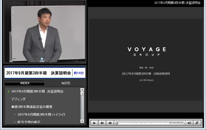Click the index list scroll up arrow
The height and width of the screenshot is (130, 206).
[82, 90]
